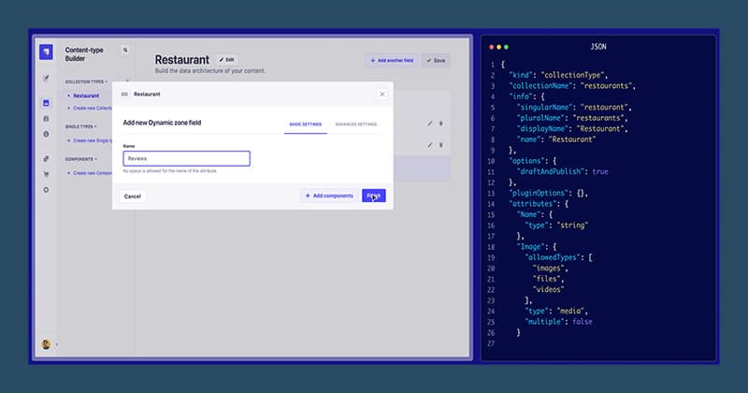
Task: Focus the Name field containing Reviews
Action: point(186,159)
